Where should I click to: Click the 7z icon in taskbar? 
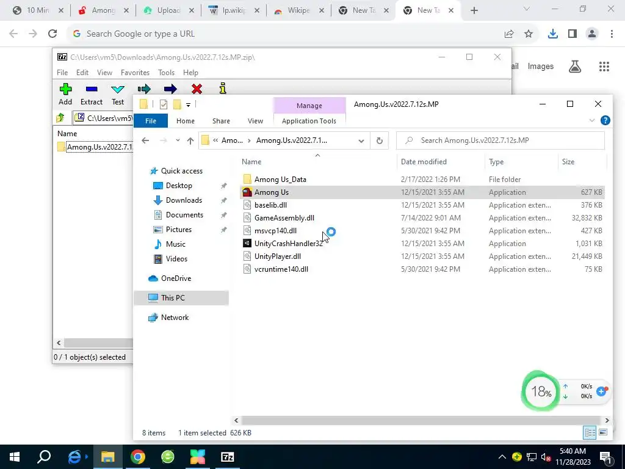pos(228,457)
